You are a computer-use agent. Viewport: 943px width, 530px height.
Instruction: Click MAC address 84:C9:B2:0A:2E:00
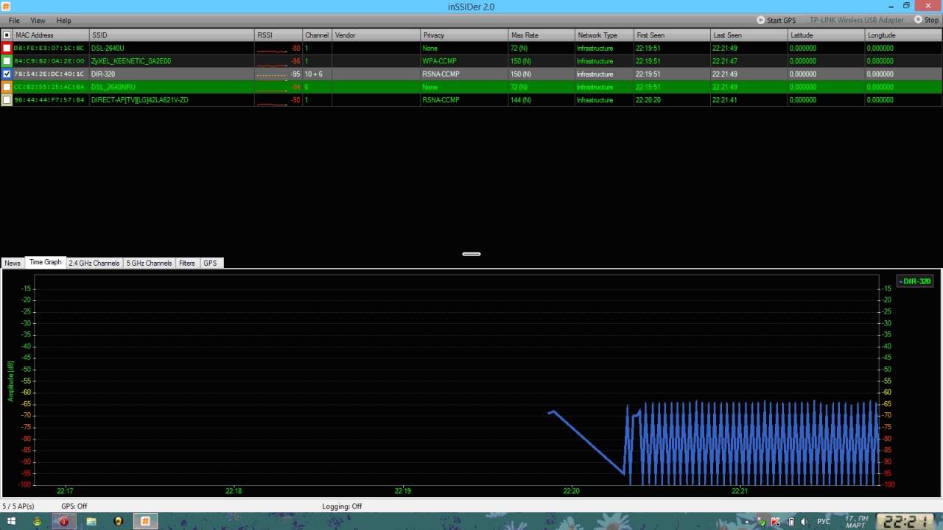pos(49,61)
